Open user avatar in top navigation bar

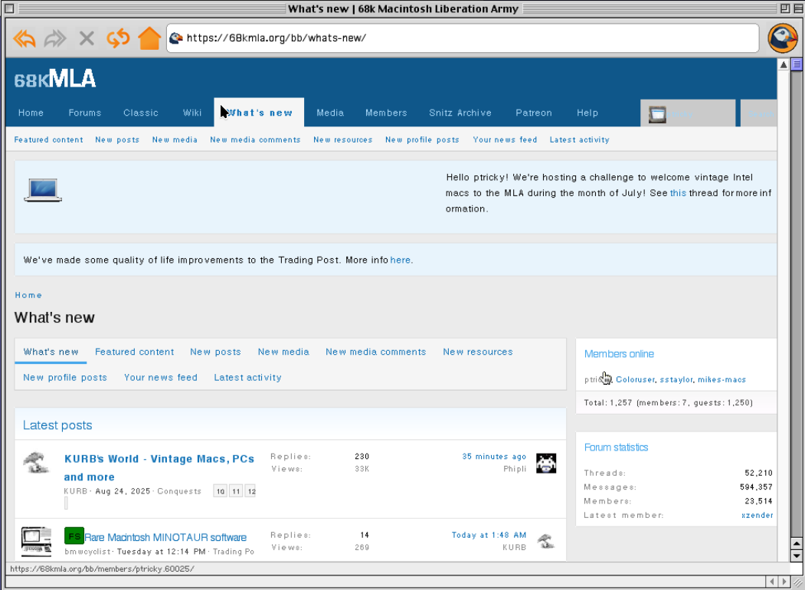point(657,114)
